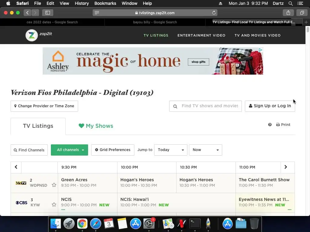Favorite channel 2 WDPNSD with star
The image size is (310, 232).
[x=54, y=185]
